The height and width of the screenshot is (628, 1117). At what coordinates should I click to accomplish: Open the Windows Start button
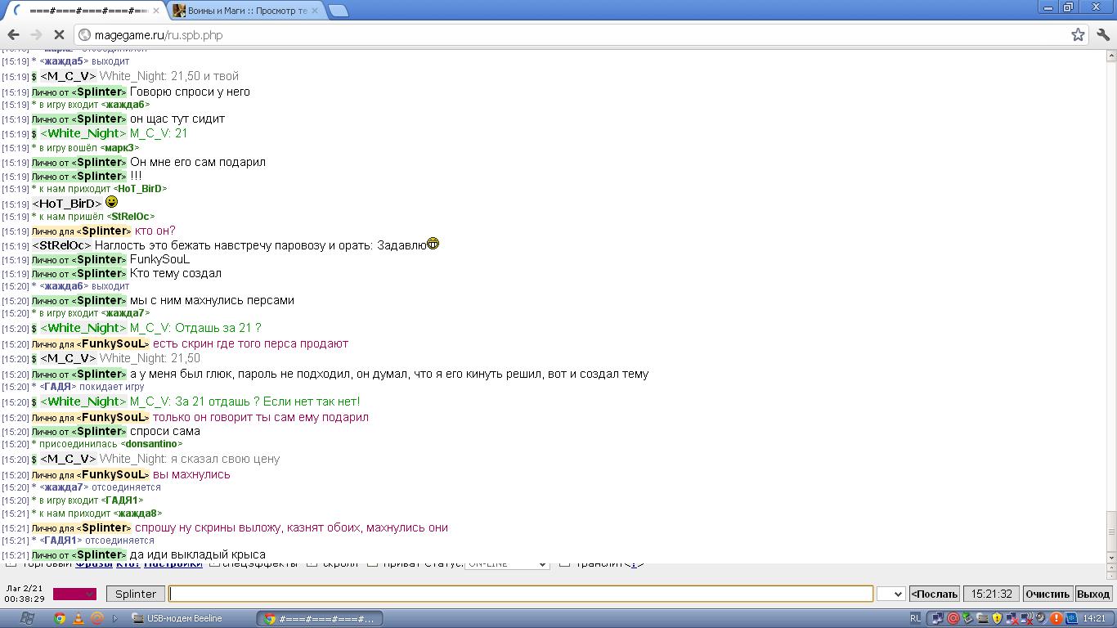(26, 618)
